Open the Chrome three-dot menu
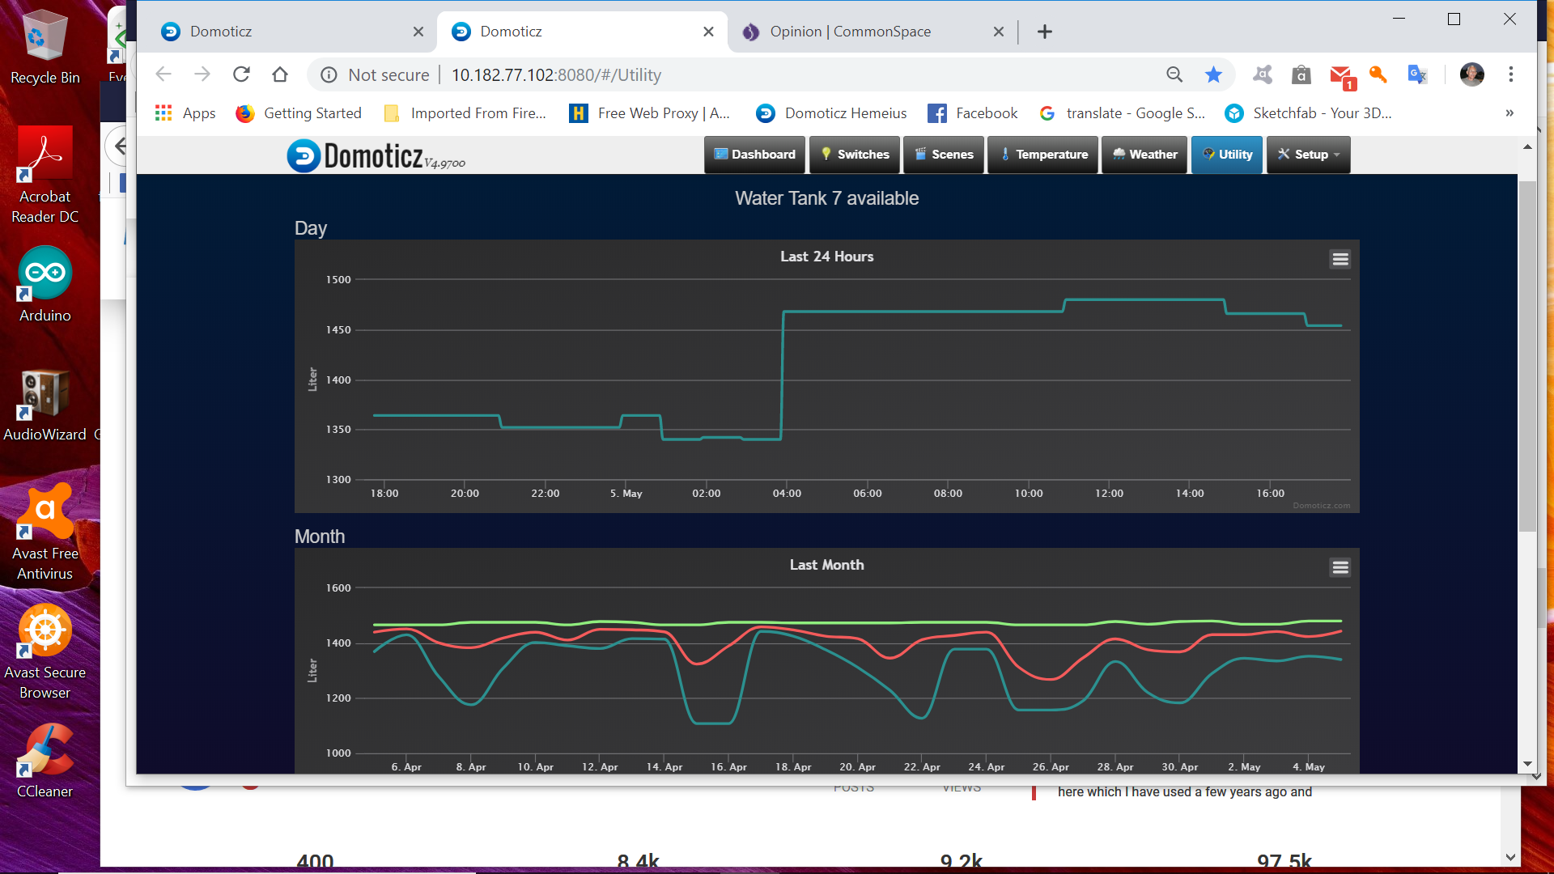 click(x=1510, y=75)
